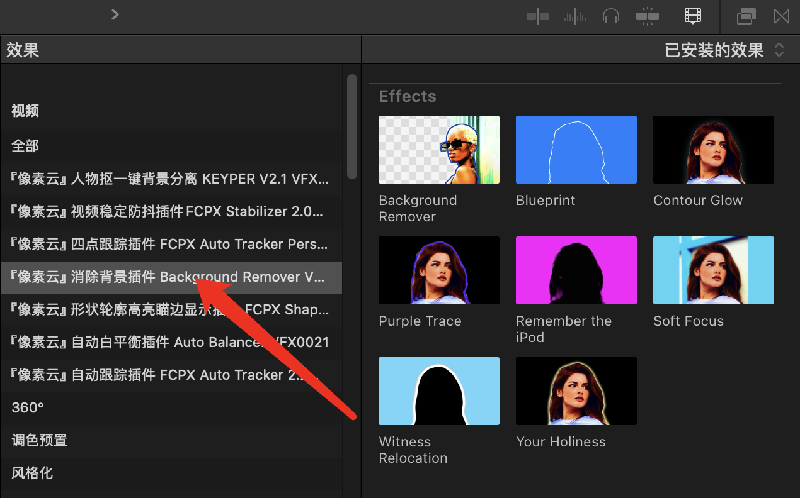Screen dimensions: 800x498
Task: Click the Blueprint label text
Action: click(x=546, y=201)
